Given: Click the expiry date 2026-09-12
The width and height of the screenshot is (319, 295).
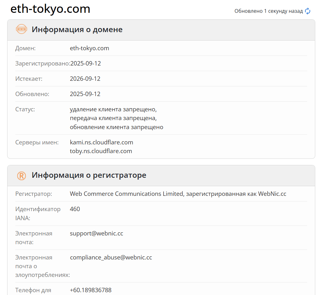Looking at the screenshot, I should point(85,79).
